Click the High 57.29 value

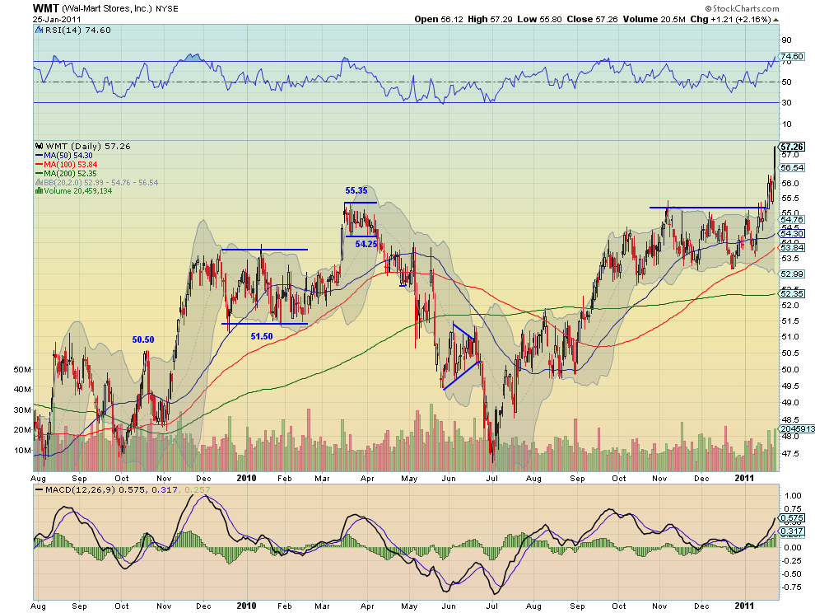tap(490, 19)
